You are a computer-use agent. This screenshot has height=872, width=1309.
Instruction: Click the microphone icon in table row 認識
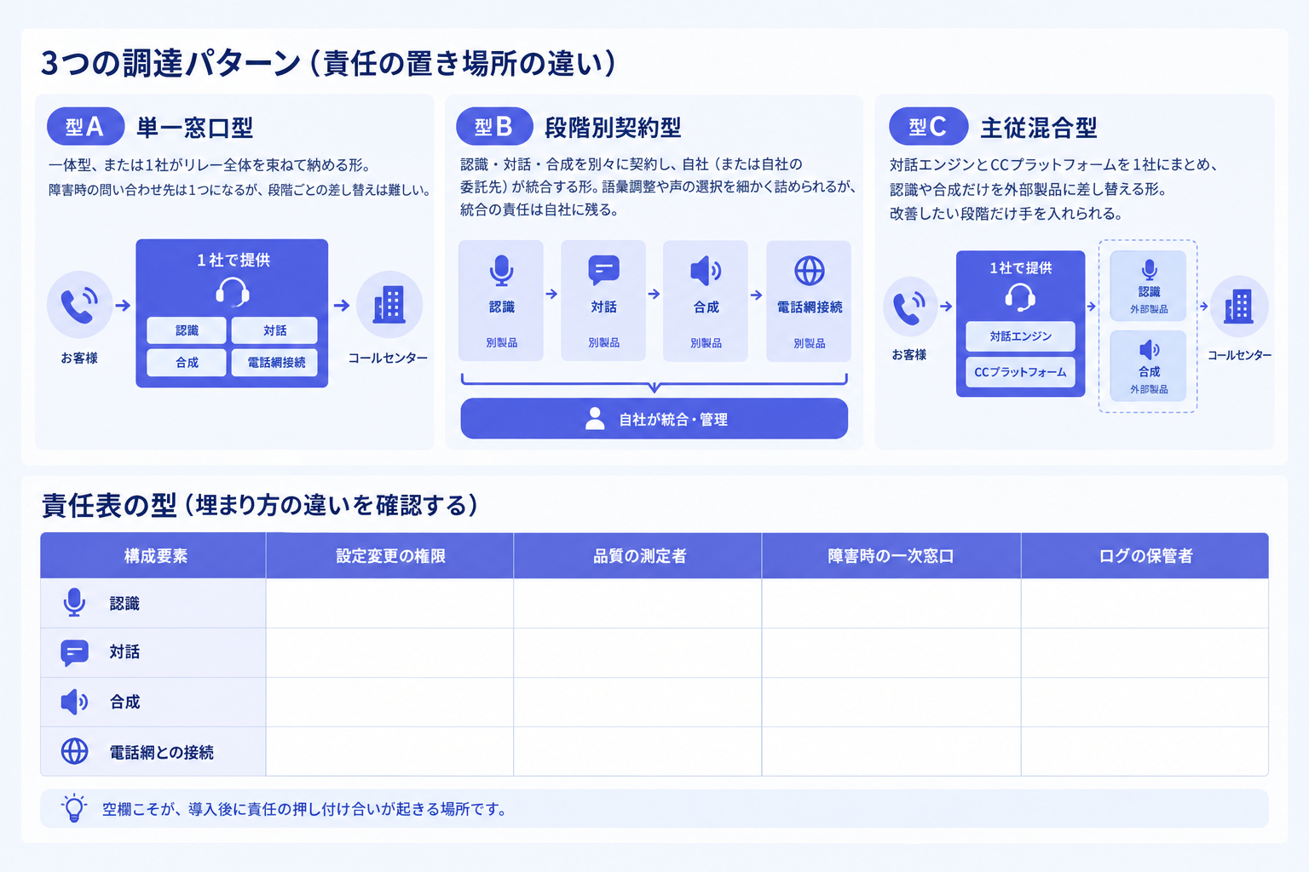74,602
